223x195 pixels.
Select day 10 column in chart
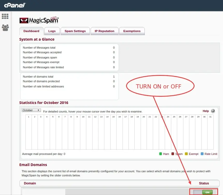coord(83,132)
